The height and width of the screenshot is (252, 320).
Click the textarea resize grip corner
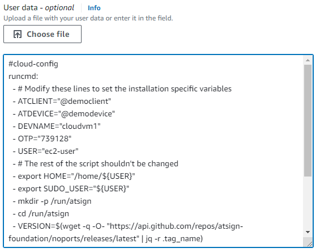(309, 244)
